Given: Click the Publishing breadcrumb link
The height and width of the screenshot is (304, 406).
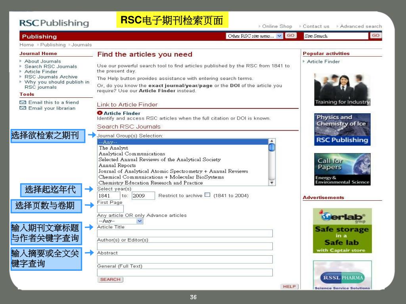Looking at the screenshot, I should 53,45.
